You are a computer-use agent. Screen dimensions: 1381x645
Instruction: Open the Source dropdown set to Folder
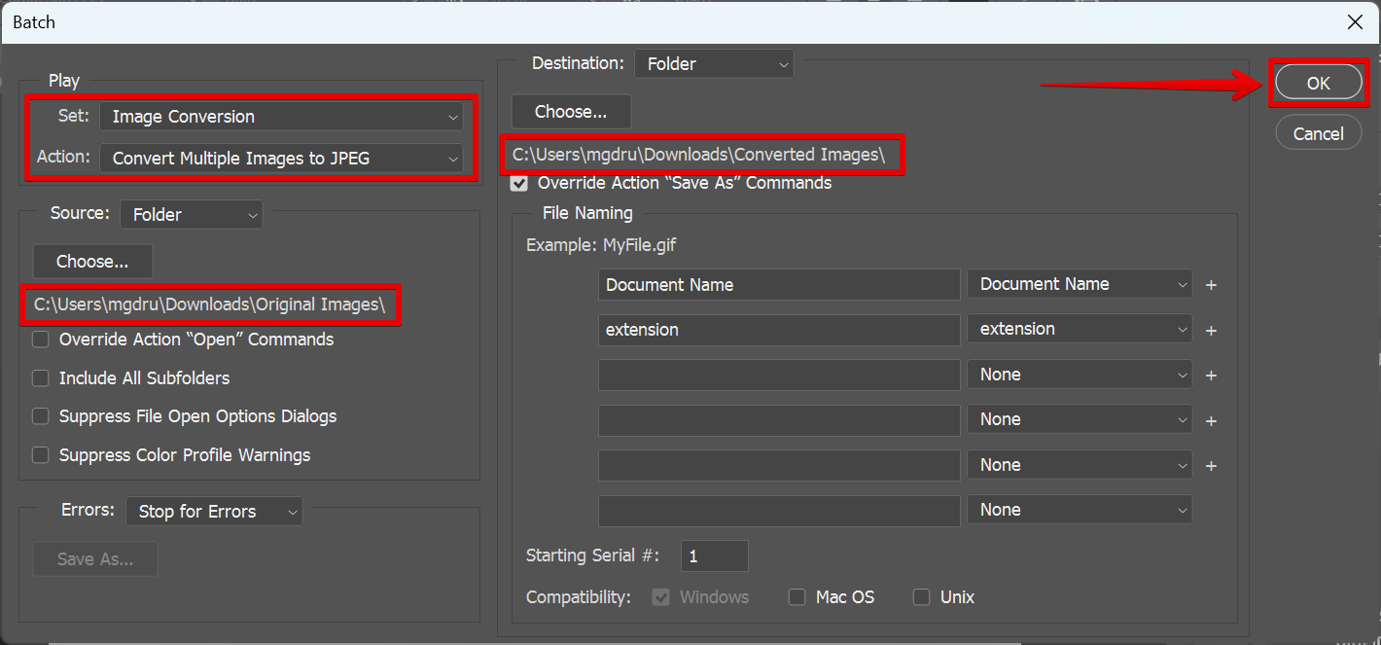tap(191, 215)
